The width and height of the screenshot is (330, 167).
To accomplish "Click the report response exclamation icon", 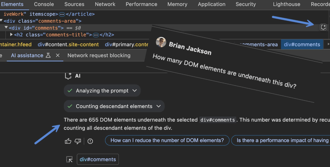I will [90, 141].
